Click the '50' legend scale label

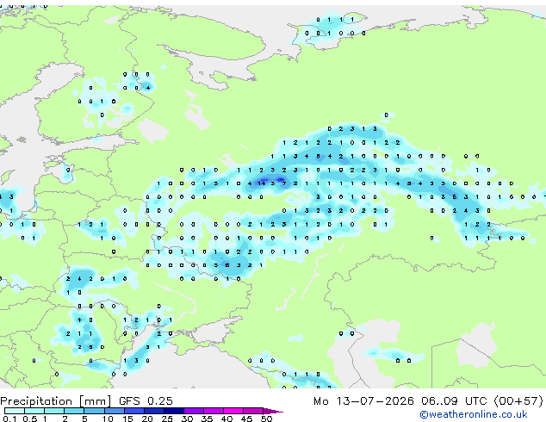pos(266,419)
